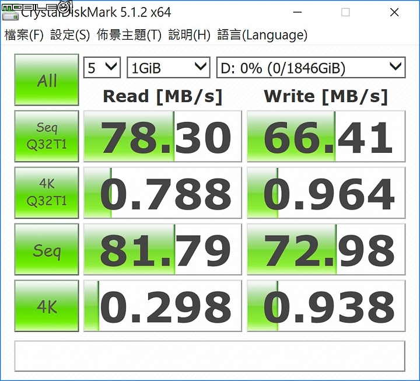Click the All benchmark button
The height and width of the screenshot is (381, 420).
(47, 80)
